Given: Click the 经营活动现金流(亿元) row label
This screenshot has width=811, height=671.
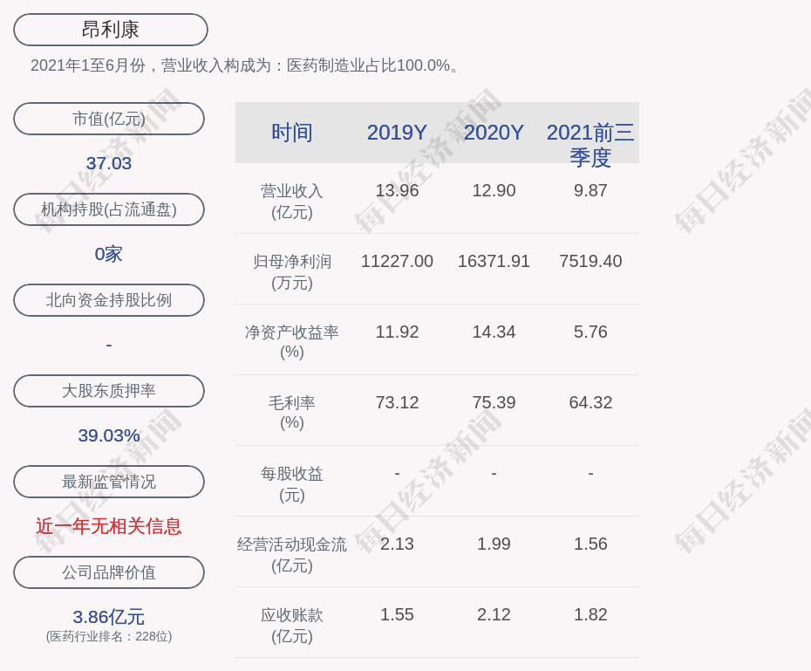Looking at the screenshot, I should tap(291, 554).
